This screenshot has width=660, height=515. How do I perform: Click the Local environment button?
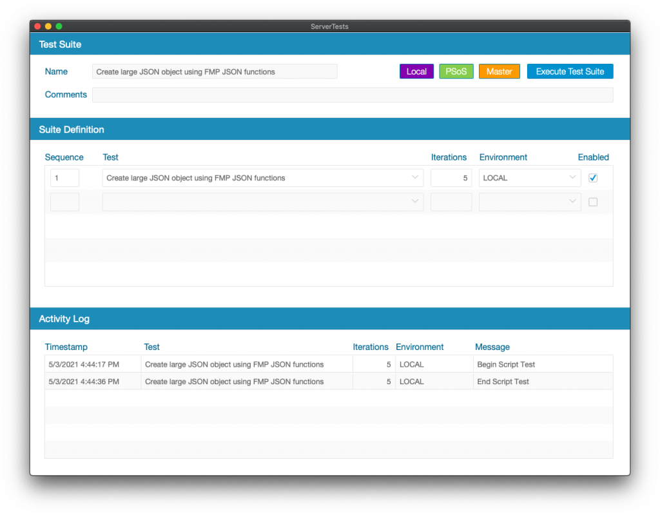pyautogui.click(x=416, y=71)
